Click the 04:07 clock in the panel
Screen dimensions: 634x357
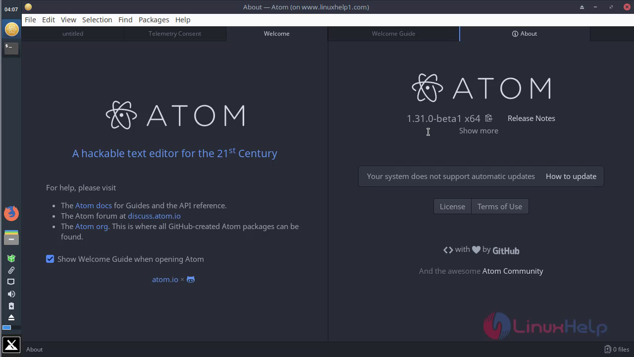tap(11, 9)
